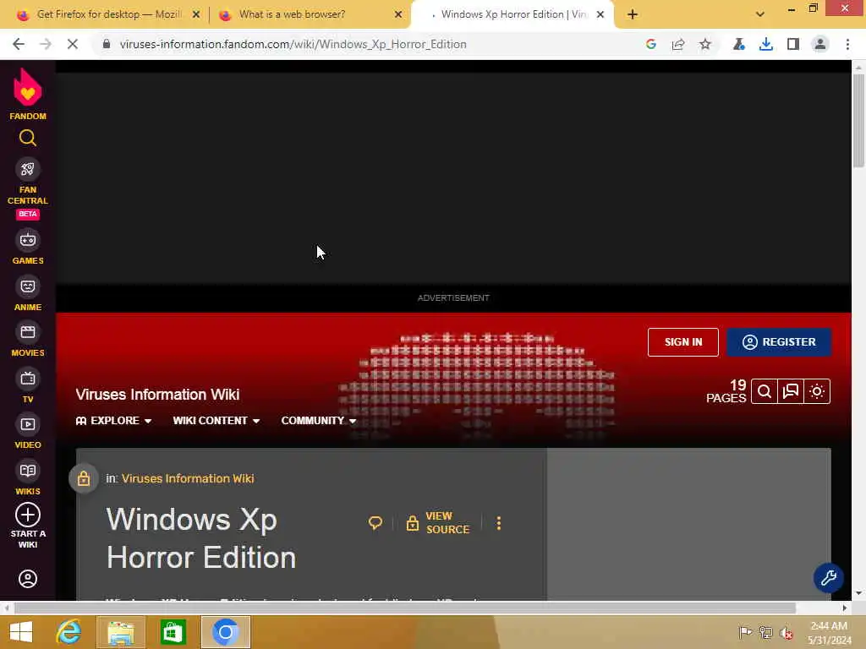Open the sidebar user profile icon
Image resolution: width=866 pixels, height=649 pixels.
(28, 579)
